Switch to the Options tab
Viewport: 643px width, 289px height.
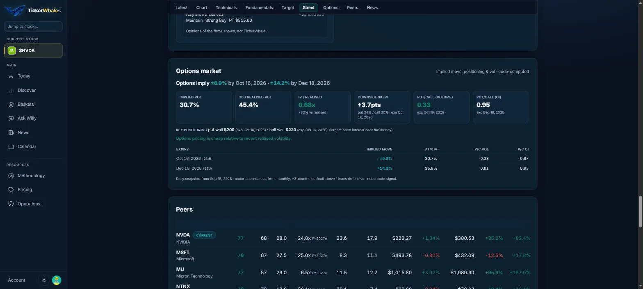coord(331,8)
